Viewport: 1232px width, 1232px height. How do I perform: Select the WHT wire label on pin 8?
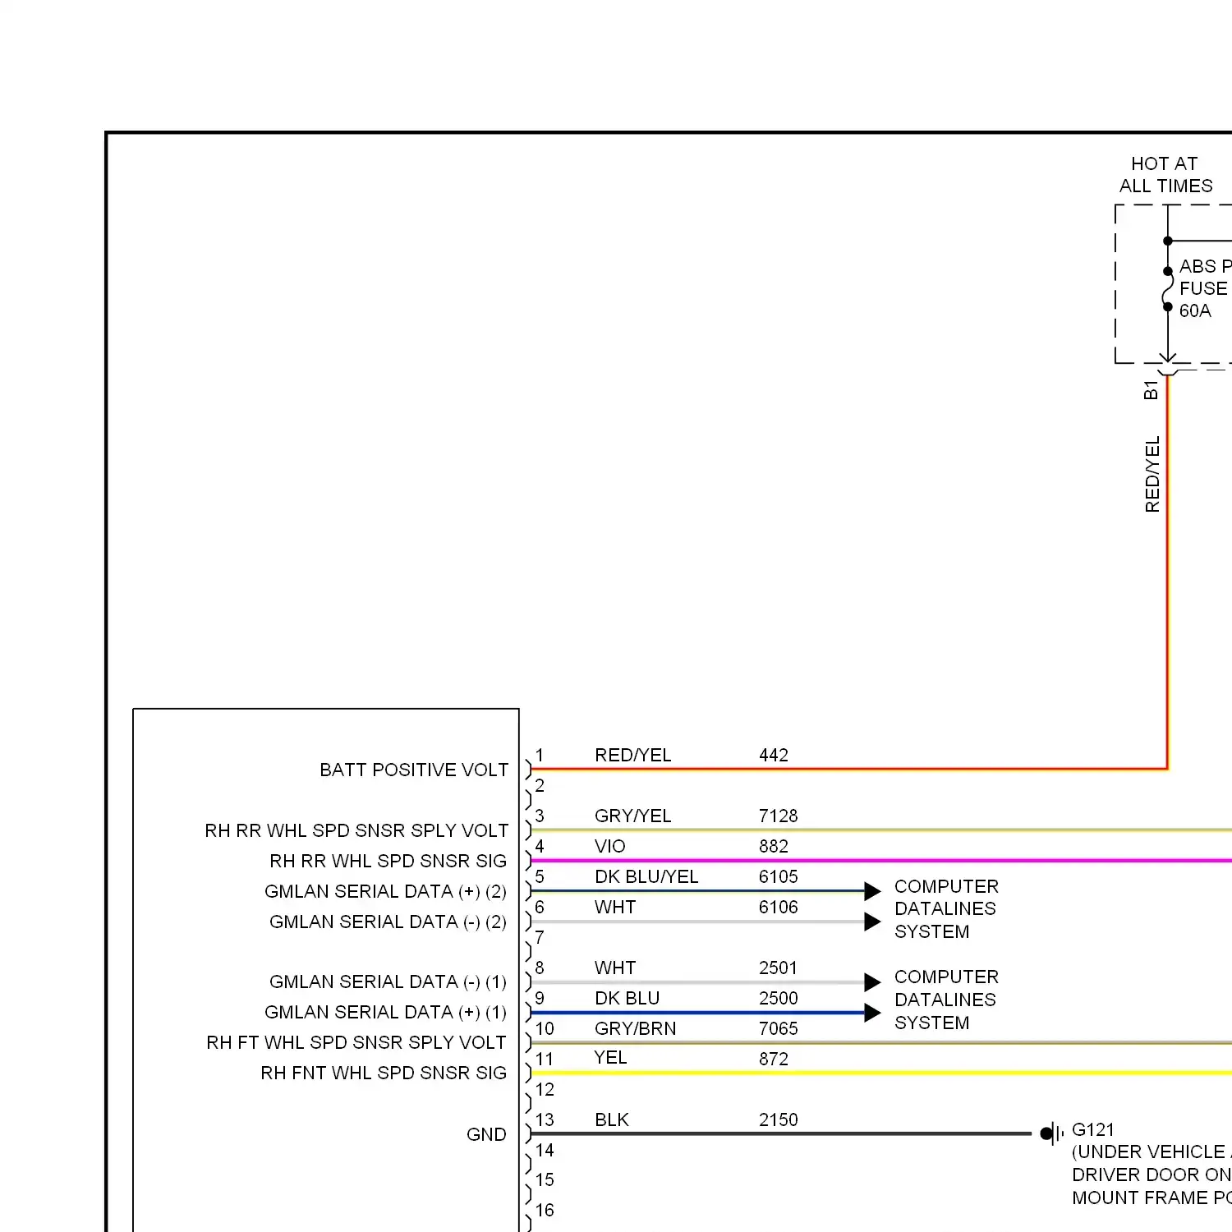pyautogui.click(x=615, y=968)
